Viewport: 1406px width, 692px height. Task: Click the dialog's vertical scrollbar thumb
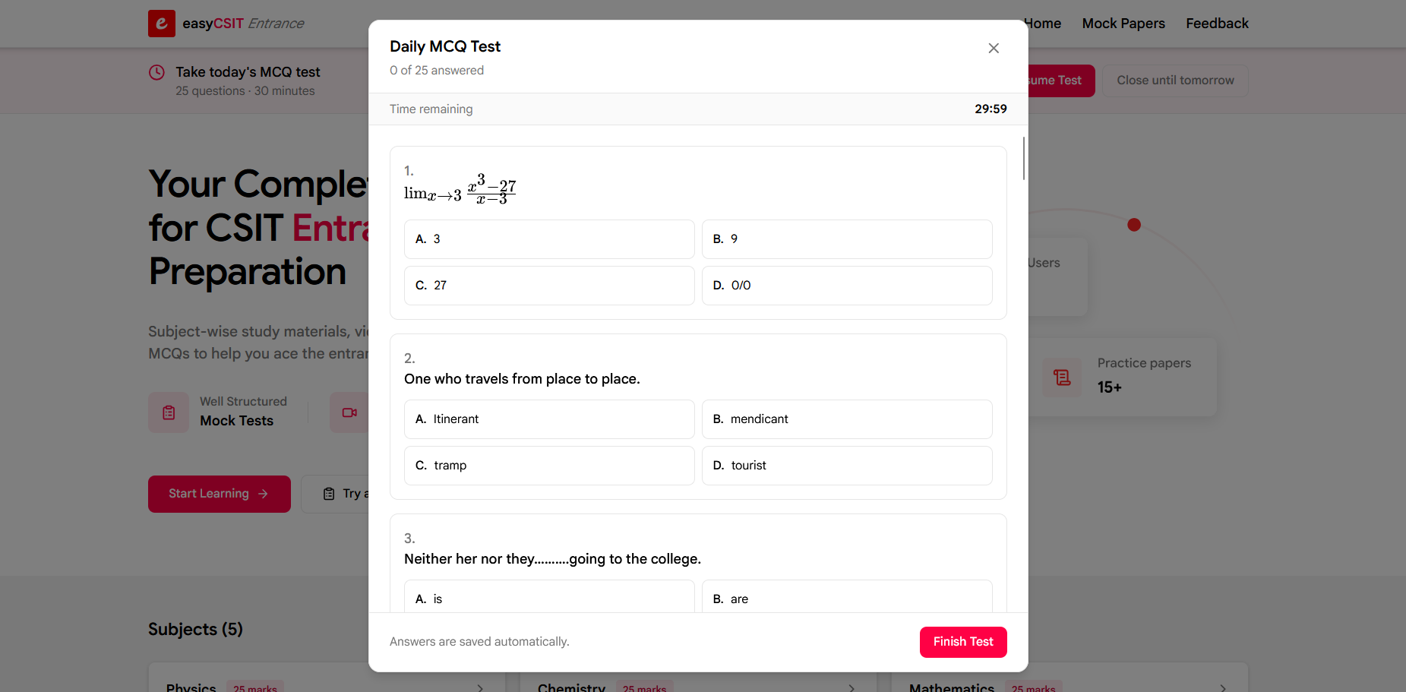click(1024, 158)
